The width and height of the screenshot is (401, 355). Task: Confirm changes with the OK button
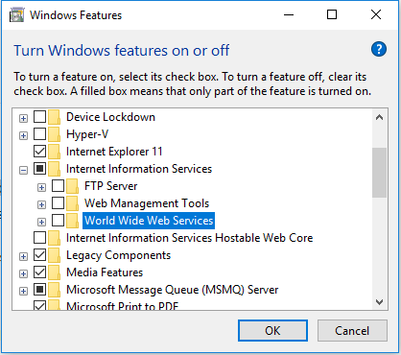[272, 331]
